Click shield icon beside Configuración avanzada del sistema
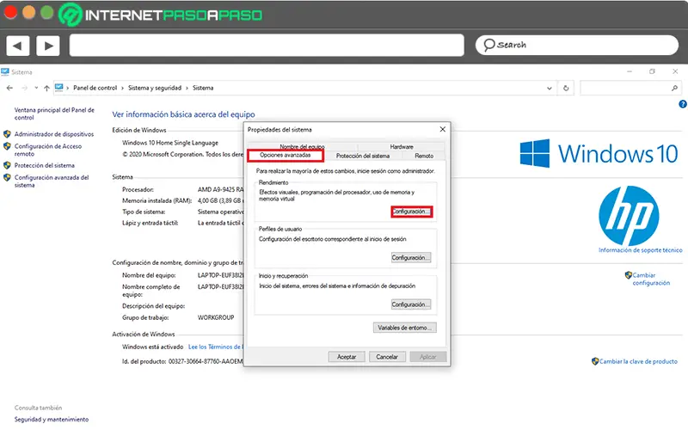 tap(7, 178)
